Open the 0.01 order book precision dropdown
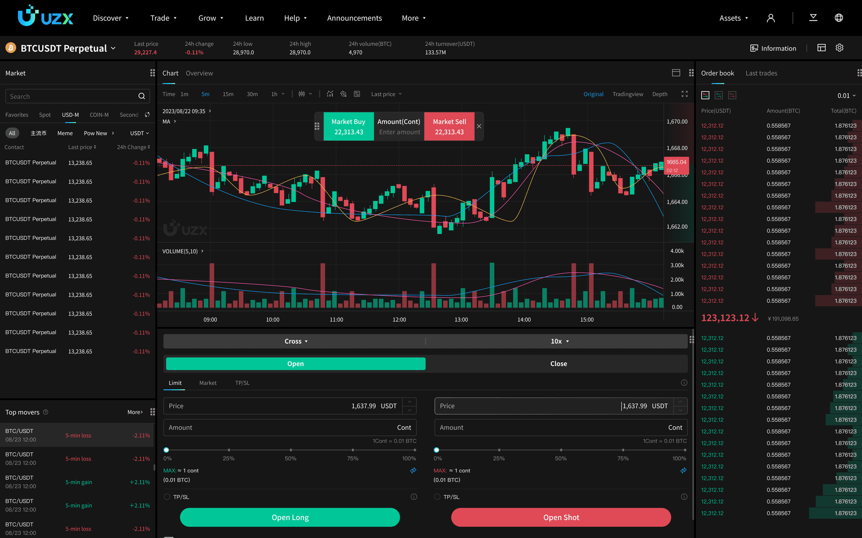The height and width of the screenshot is (538, 862). [x=846, y=95]
